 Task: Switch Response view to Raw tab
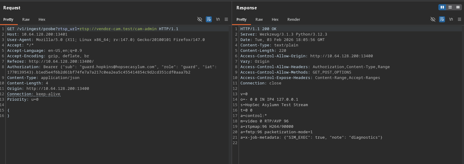(x=259, y=19)
